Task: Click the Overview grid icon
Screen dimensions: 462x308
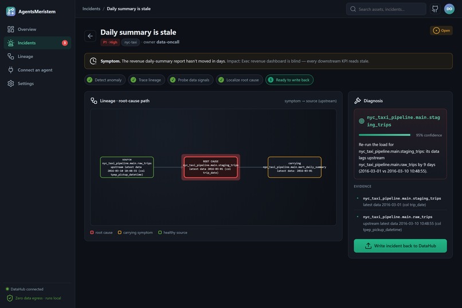Action: coord(11,29)
